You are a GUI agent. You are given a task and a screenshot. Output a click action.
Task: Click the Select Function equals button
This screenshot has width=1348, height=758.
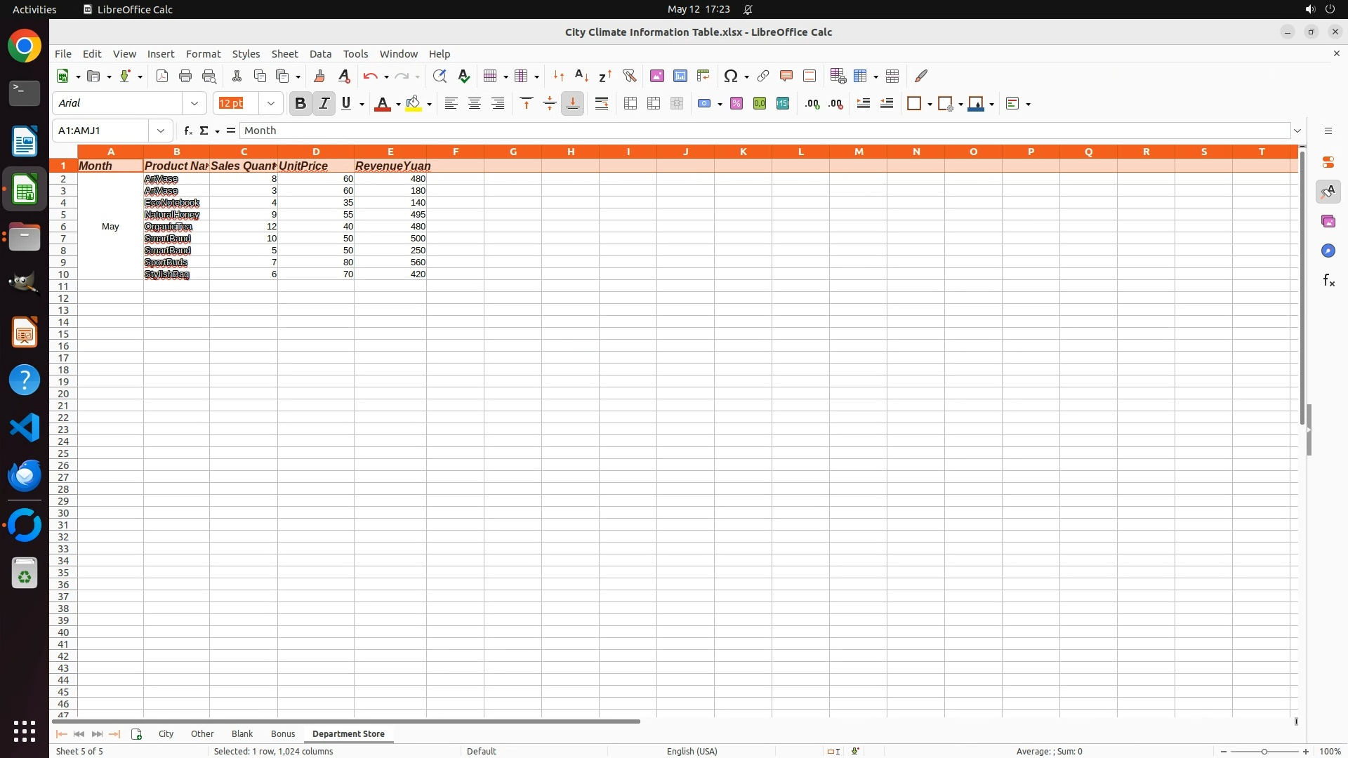[x=230, y=131]
